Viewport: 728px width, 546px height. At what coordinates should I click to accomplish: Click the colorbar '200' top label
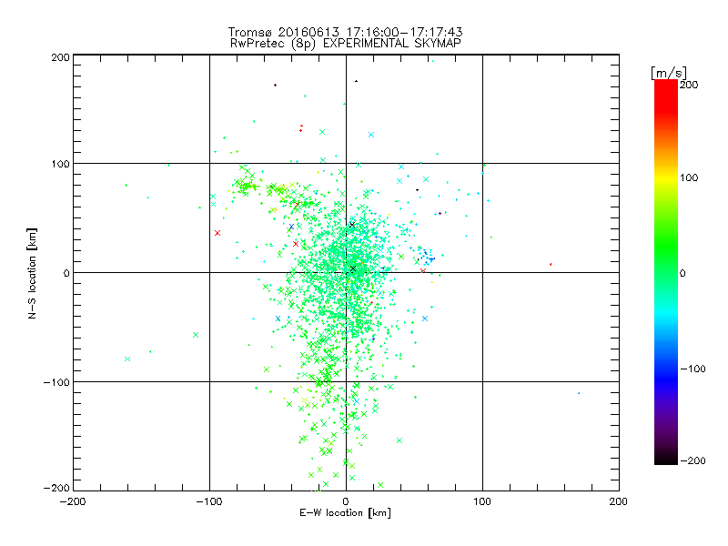click(689, 85)
